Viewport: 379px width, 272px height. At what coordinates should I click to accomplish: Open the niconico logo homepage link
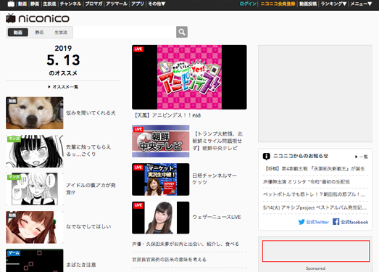pos(38,18)
